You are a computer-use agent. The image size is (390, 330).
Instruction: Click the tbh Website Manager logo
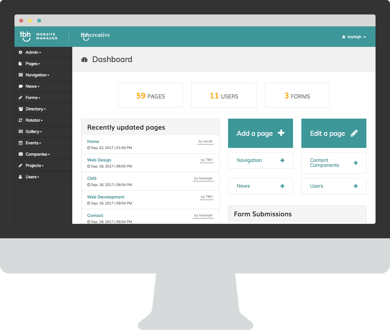point(39,36)
